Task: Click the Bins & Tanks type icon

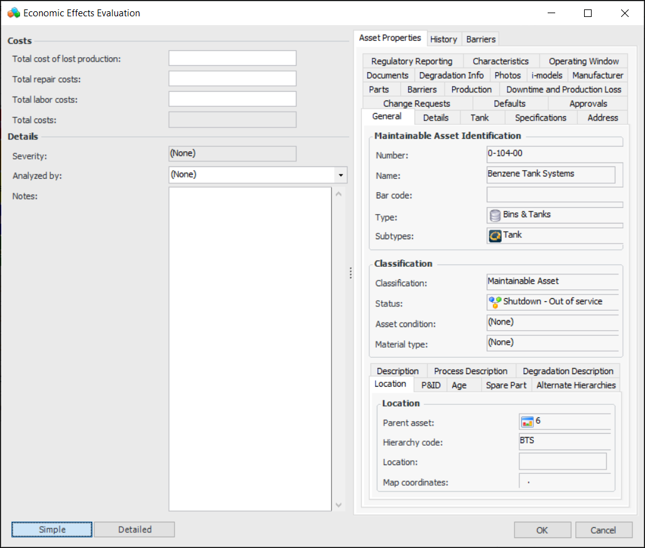Action: tap(495, 215)
